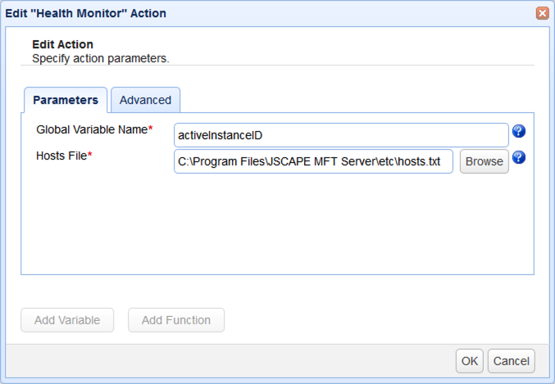Click the Hosts File label

(61, 156)
